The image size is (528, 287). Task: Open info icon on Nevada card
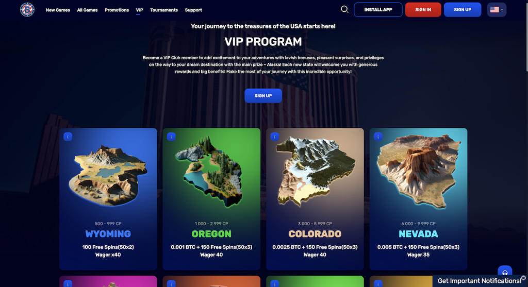tap(378, 137)
